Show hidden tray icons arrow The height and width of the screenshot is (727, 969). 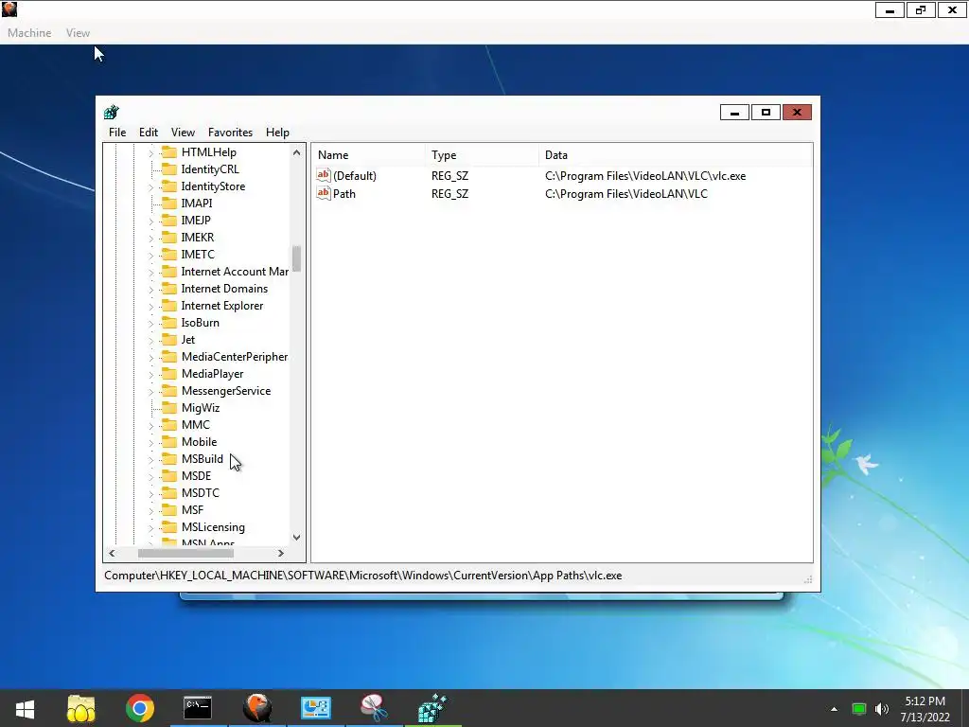point(835,709)
